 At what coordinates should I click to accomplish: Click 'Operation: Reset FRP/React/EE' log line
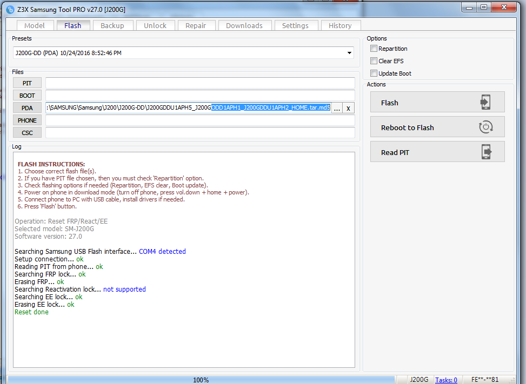click(x=61, y=221)
